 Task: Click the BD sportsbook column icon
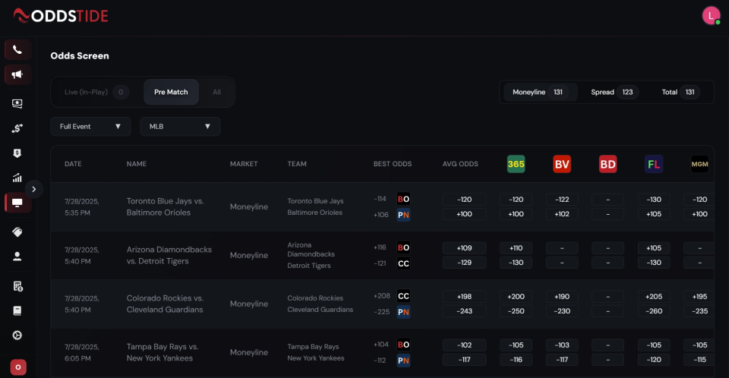(x=607, y=164)
